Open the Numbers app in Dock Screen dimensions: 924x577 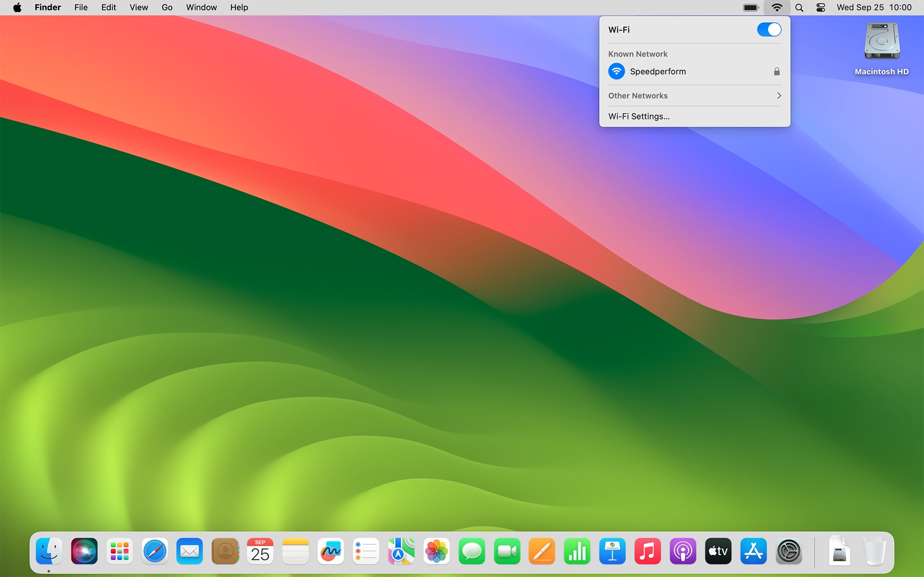point(577,552)
